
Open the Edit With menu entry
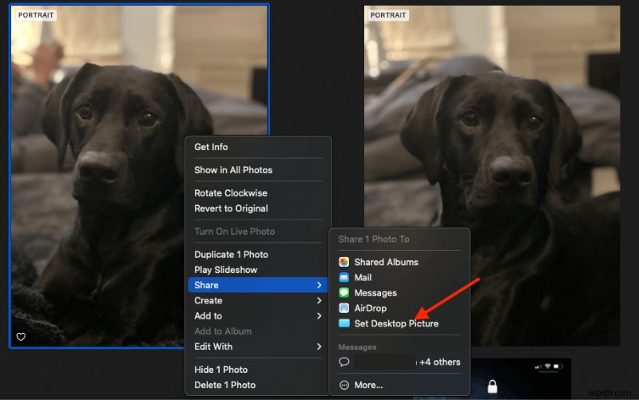(x=258, y=347)
